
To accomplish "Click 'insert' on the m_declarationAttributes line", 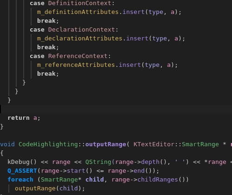I will click(137, 39).
